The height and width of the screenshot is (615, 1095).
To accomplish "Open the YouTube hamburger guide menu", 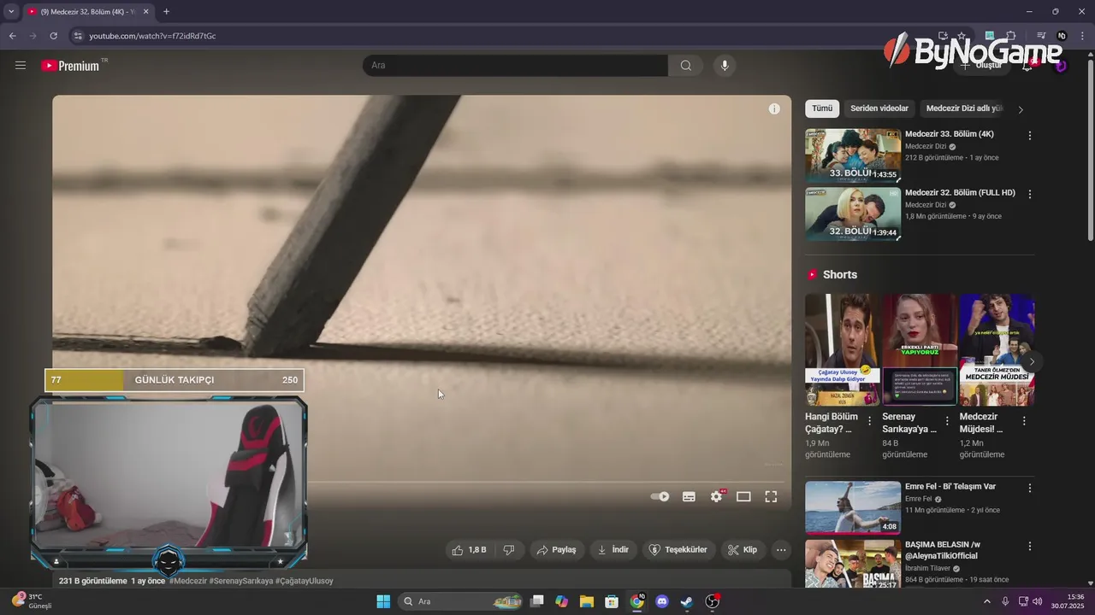I will tap(21, 65).
